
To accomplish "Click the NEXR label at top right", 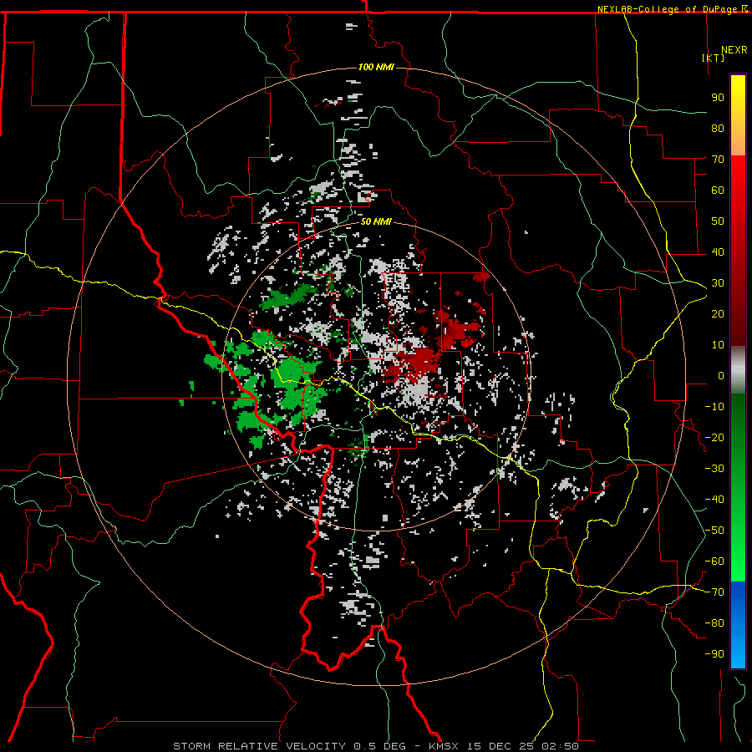I will (x=734, y=50).
